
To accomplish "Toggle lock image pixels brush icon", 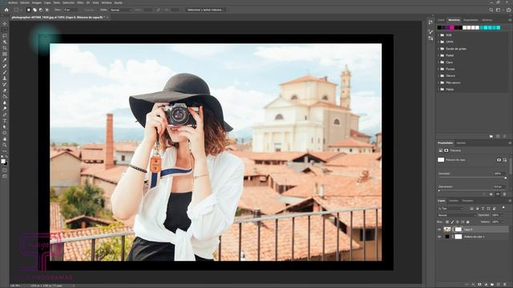I will pos(452,222).
